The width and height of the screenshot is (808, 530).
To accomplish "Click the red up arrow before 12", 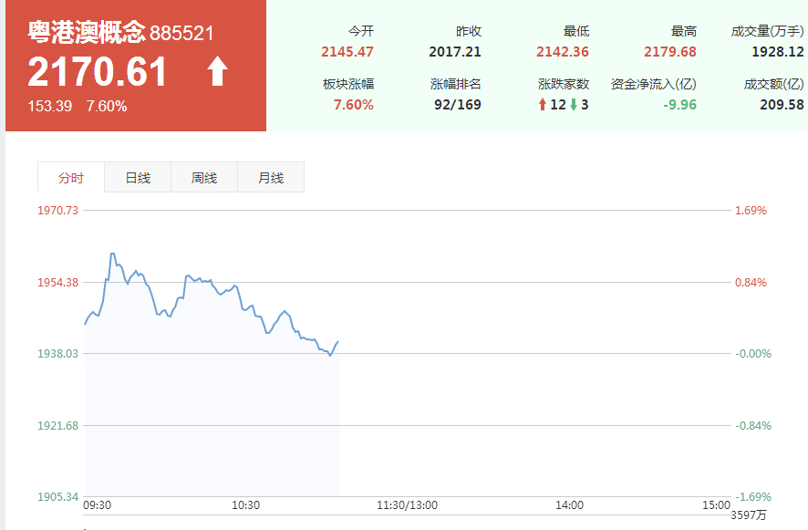I will (x=542, y=105).
